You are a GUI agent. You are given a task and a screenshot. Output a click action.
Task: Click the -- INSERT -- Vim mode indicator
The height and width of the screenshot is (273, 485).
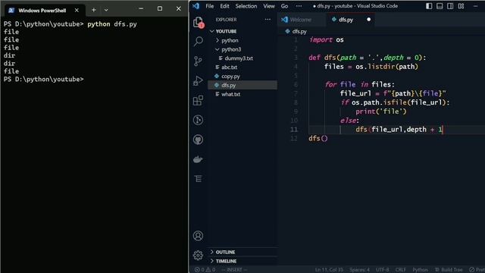pyautogui.click(x=234, y=270)
